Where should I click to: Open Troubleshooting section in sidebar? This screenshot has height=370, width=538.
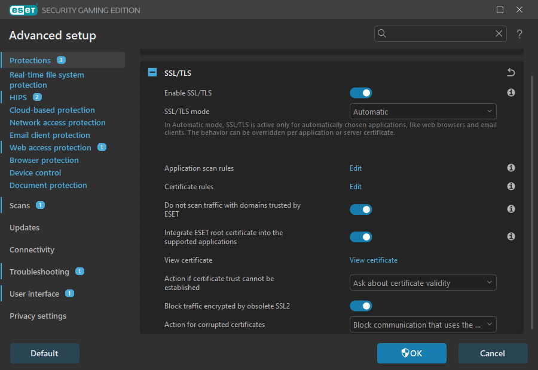tap(39, 272)
